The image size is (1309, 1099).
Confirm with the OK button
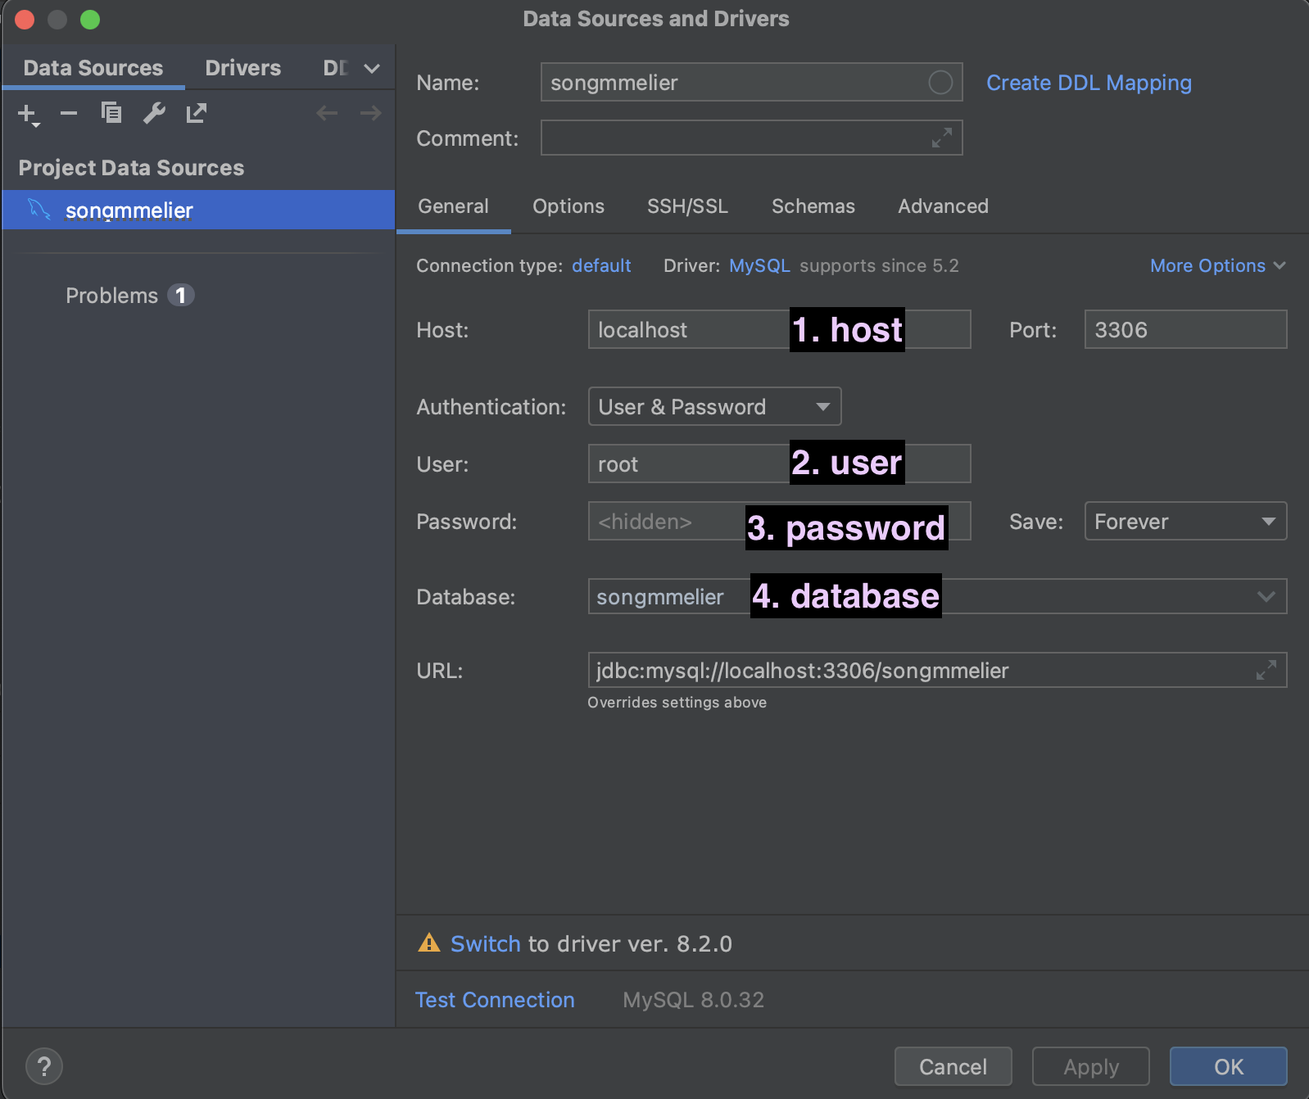[x=1228, y=1066]
